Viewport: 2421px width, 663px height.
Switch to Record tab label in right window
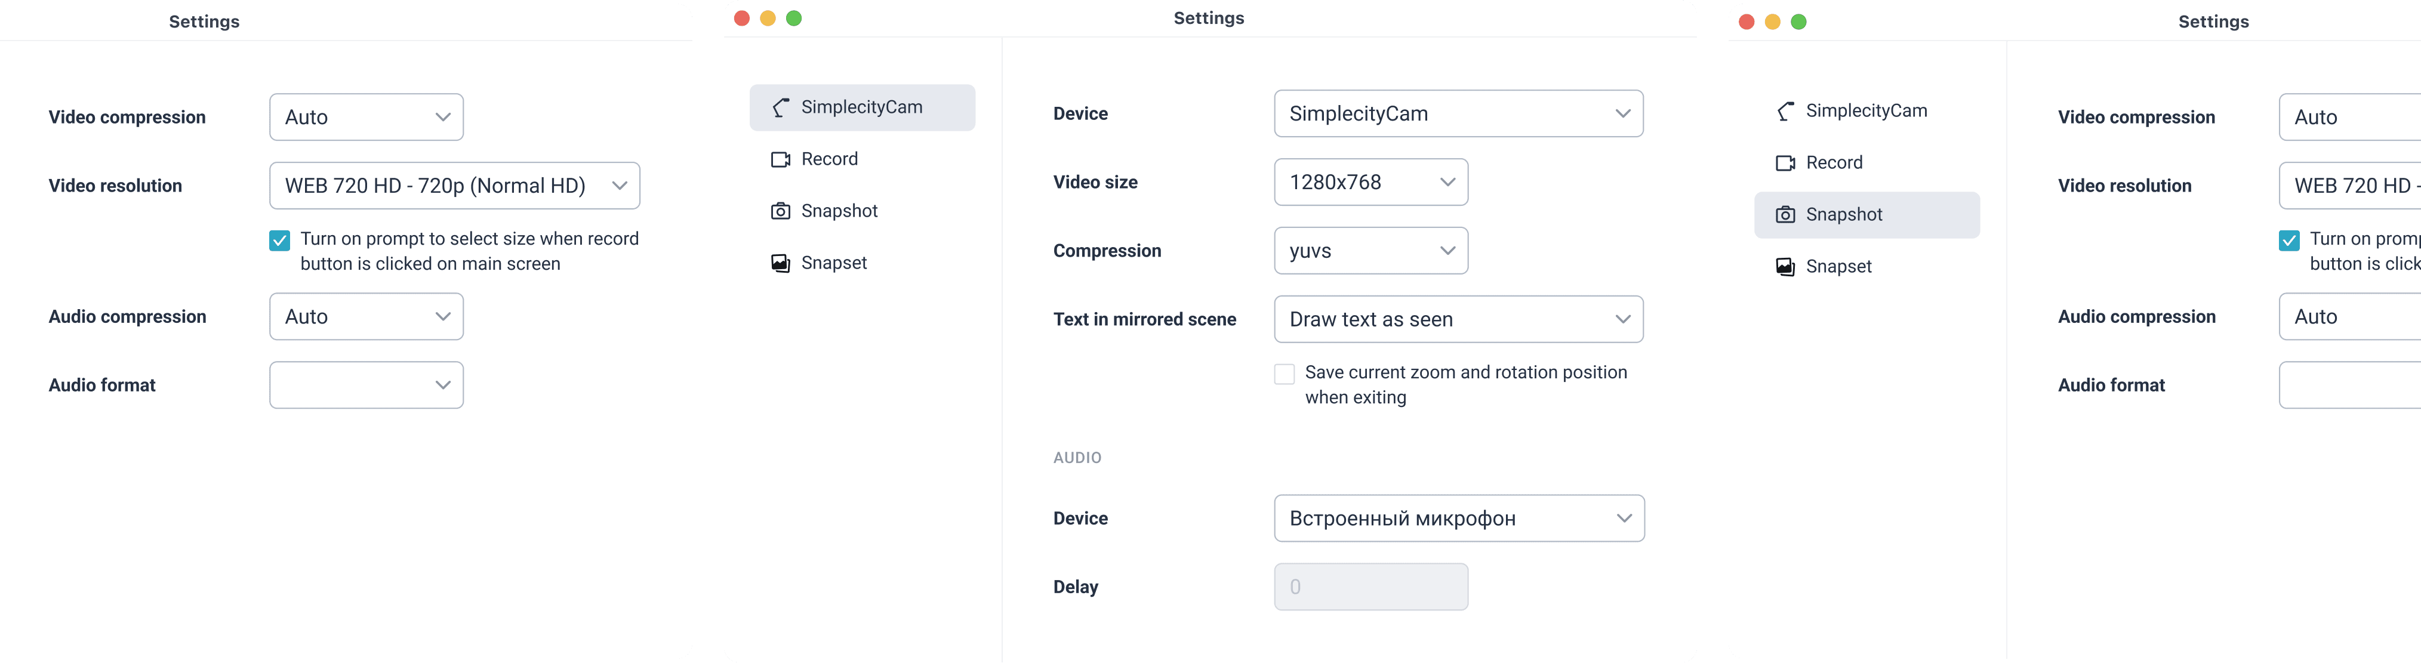click(1834, 164)
